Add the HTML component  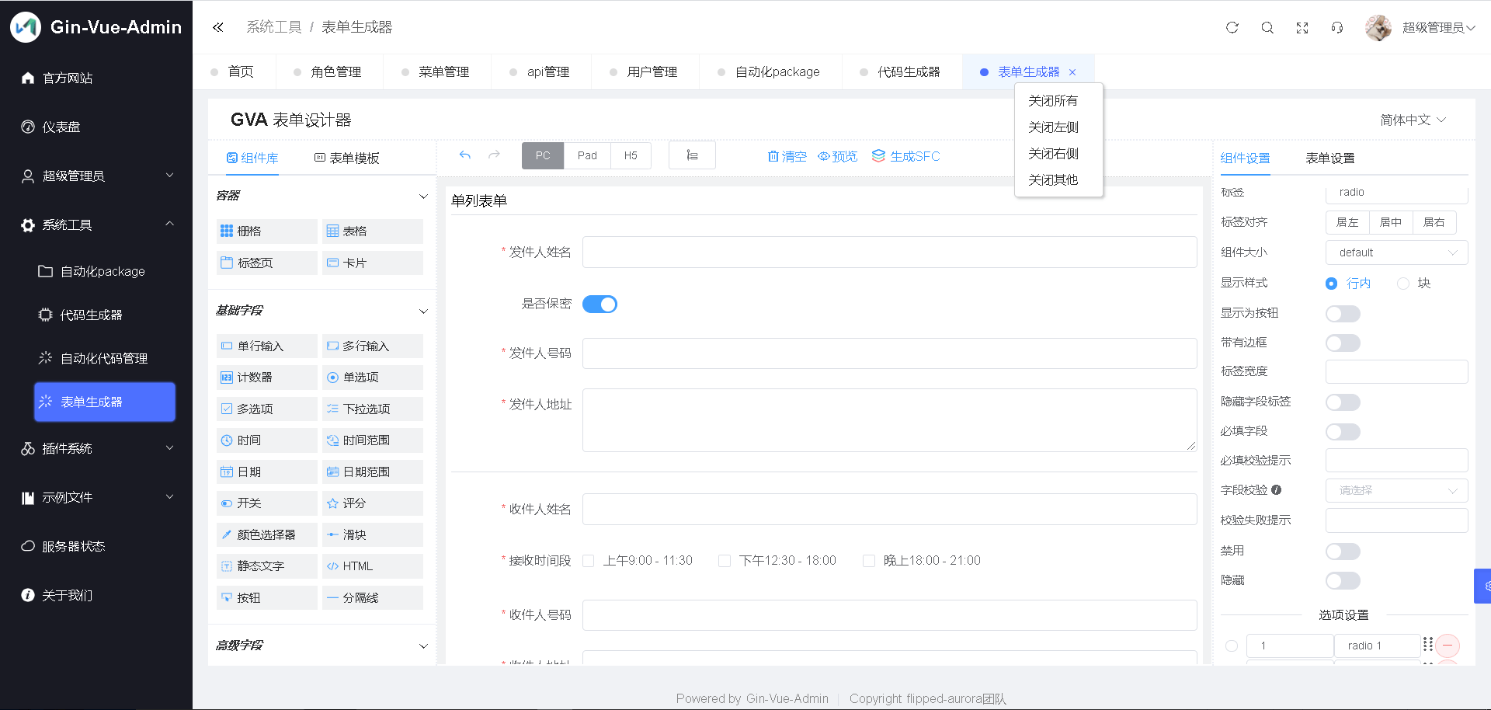pyautogui.click(x=373, y=566)
